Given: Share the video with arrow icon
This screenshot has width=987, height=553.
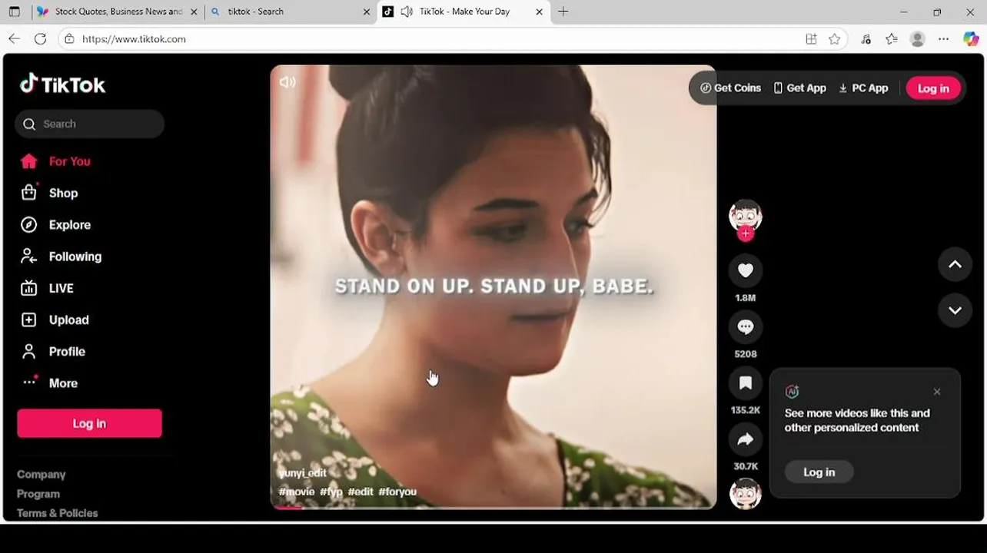Looking at the screenshot, I should coord(746,439).
